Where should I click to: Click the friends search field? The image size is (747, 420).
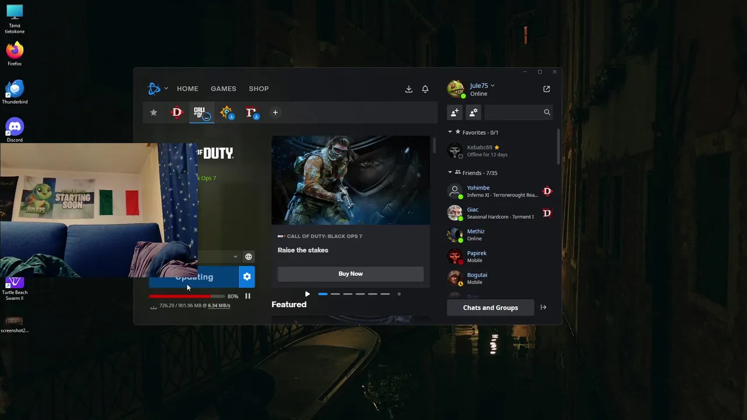pos(518,112)
